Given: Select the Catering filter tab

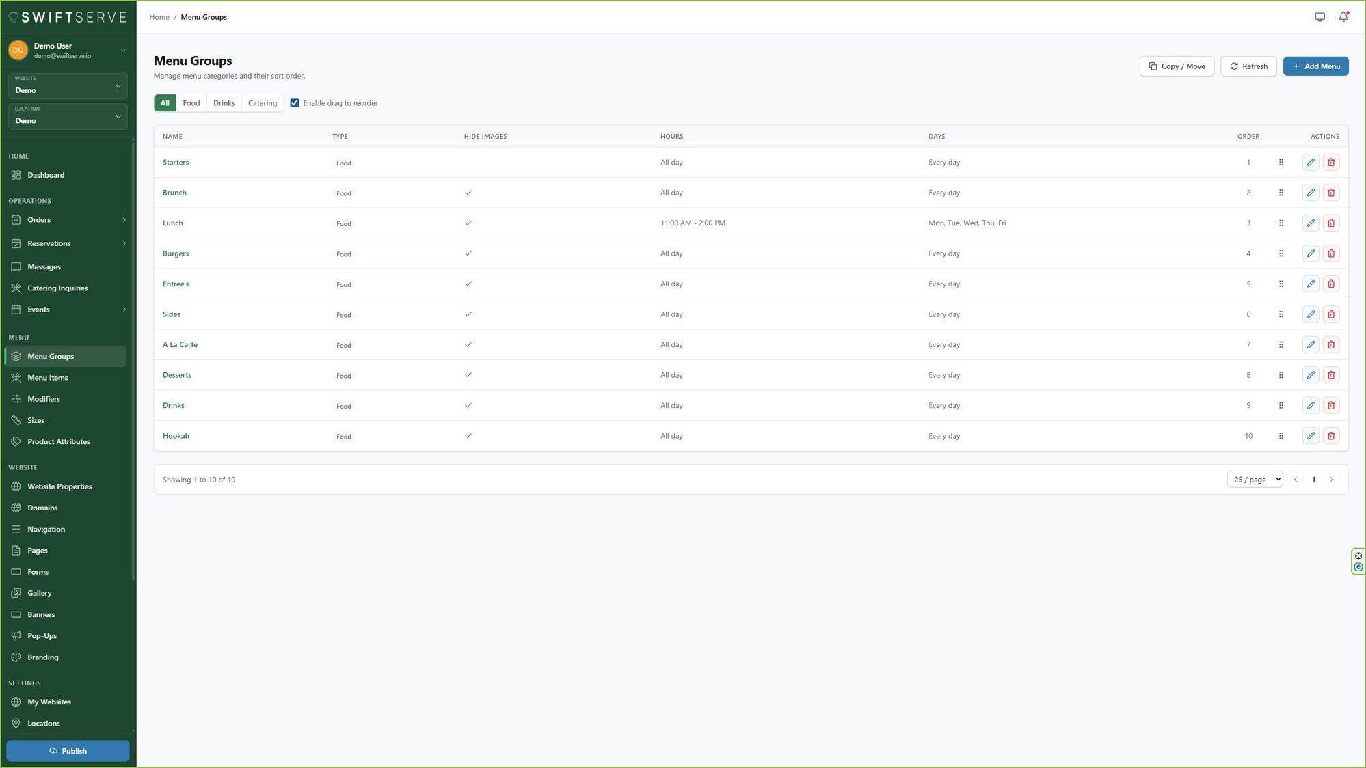Looking at the screenshot, I should 262,102.
